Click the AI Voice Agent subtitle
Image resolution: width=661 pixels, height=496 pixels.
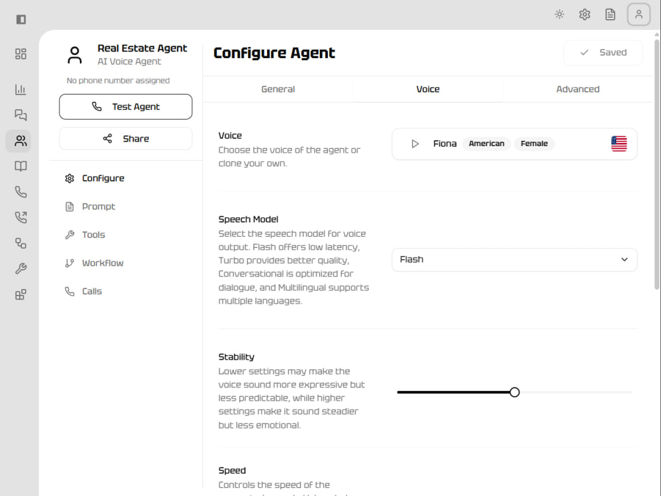click(x=130, y=62)
